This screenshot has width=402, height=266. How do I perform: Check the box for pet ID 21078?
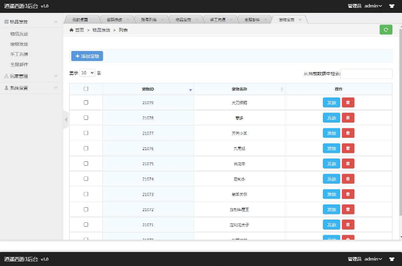(86, 118)
